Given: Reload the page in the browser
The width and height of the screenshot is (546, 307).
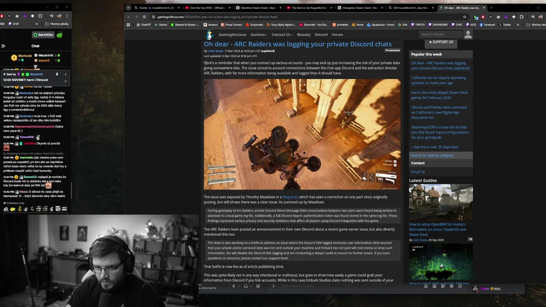Looking at the screenshot, I should tap(144, 17).
